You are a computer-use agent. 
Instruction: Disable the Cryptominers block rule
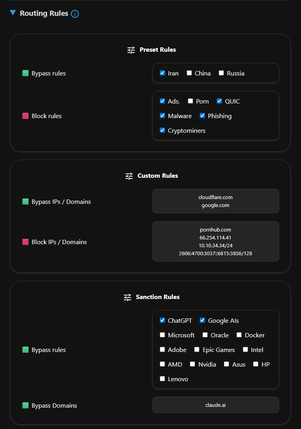click(x=162, y=130)
